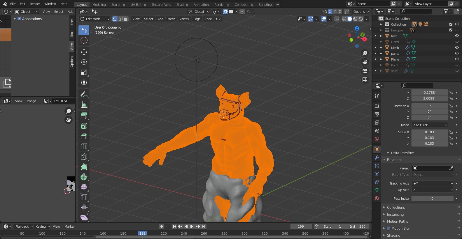
Task: Select the Move tool
Action: point(84,52)
